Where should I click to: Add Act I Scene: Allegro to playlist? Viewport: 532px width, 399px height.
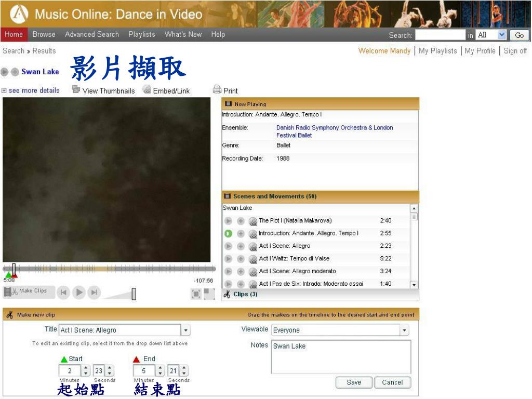(241, 246)
